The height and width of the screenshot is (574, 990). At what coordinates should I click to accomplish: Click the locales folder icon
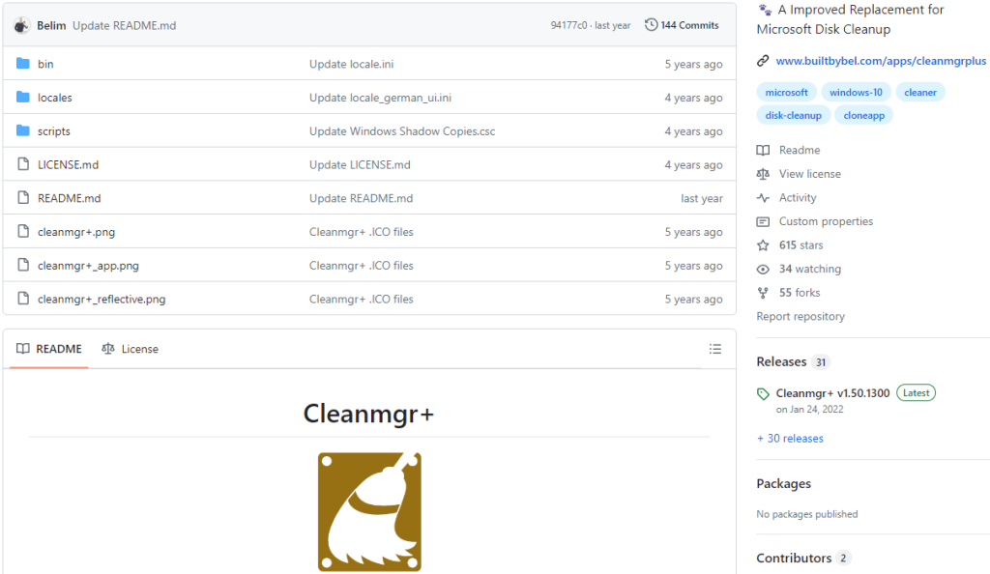pyautogui.click(x=23, y=98)
